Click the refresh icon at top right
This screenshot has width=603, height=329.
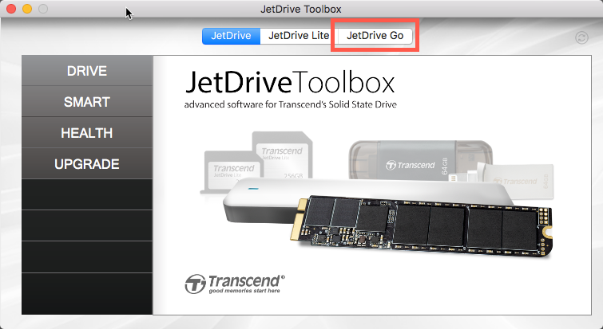pyautogui.click(x=581, y=37)
